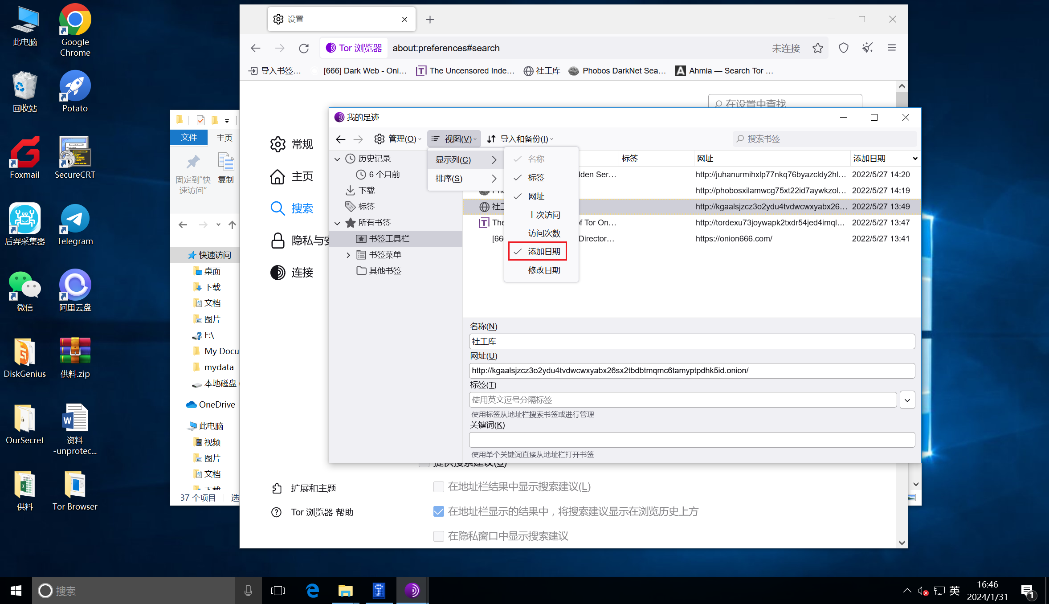Open Tor Browser desktop folder icon
The width and height of the screenshot is (1049, 604).
pos(75,490)
